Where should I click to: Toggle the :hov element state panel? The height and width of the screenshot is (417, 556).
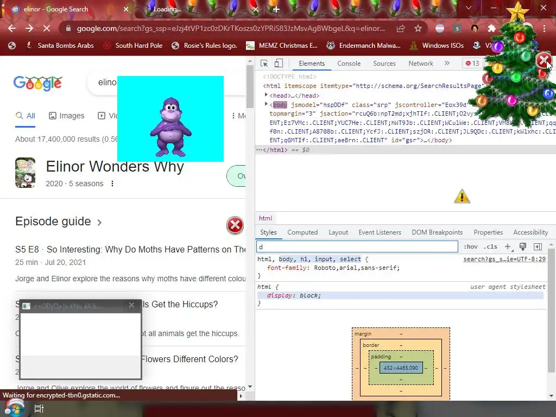(471, 247)
